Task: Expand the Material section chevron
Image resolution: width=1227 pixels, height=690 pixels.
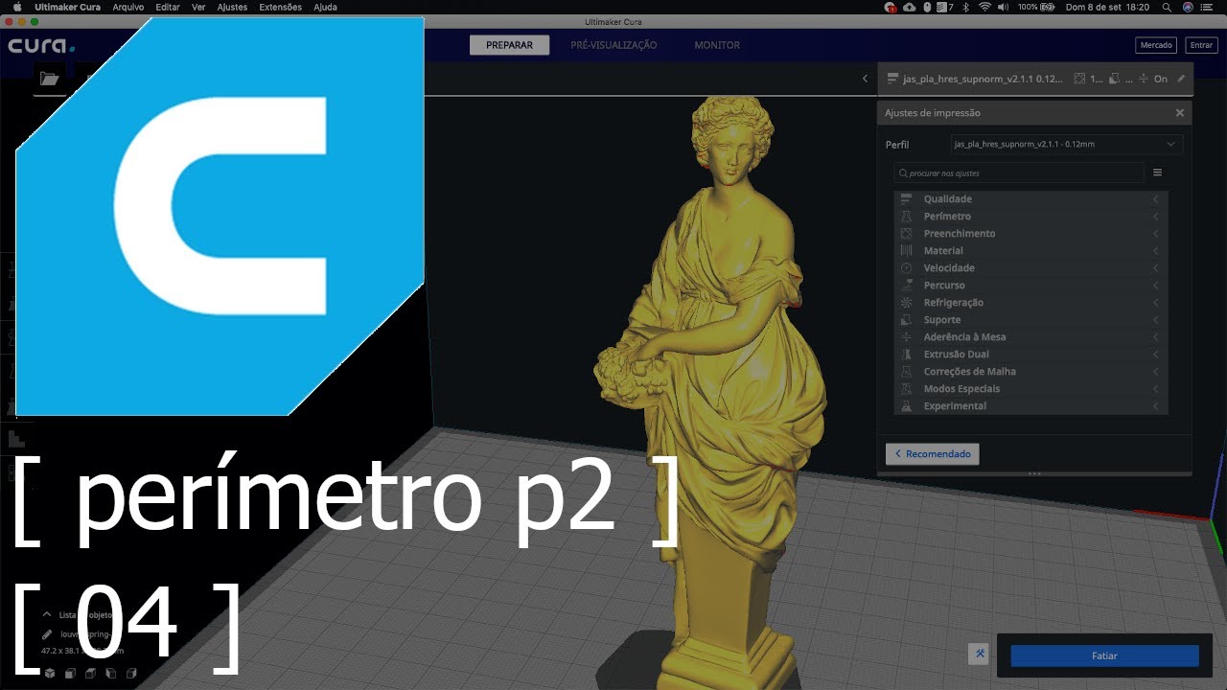Action: 1156,251
